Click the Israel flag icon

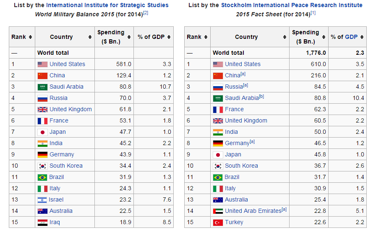[x=42, y=200]
